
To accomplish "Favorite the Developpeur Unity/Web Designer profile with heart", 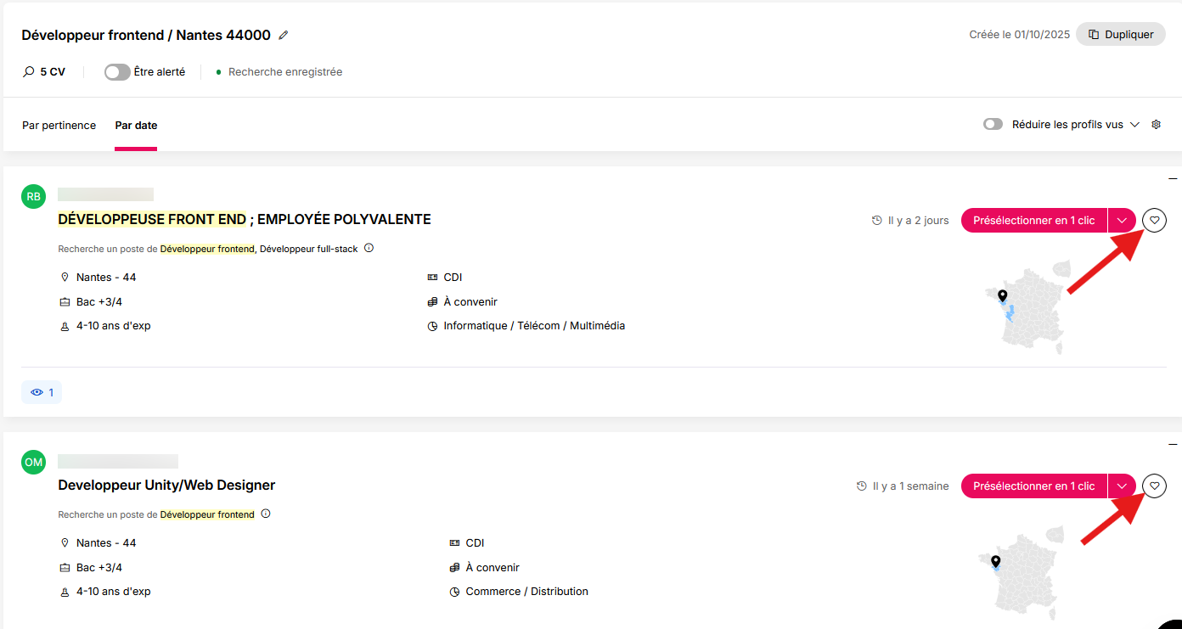I will [1154, 486].
